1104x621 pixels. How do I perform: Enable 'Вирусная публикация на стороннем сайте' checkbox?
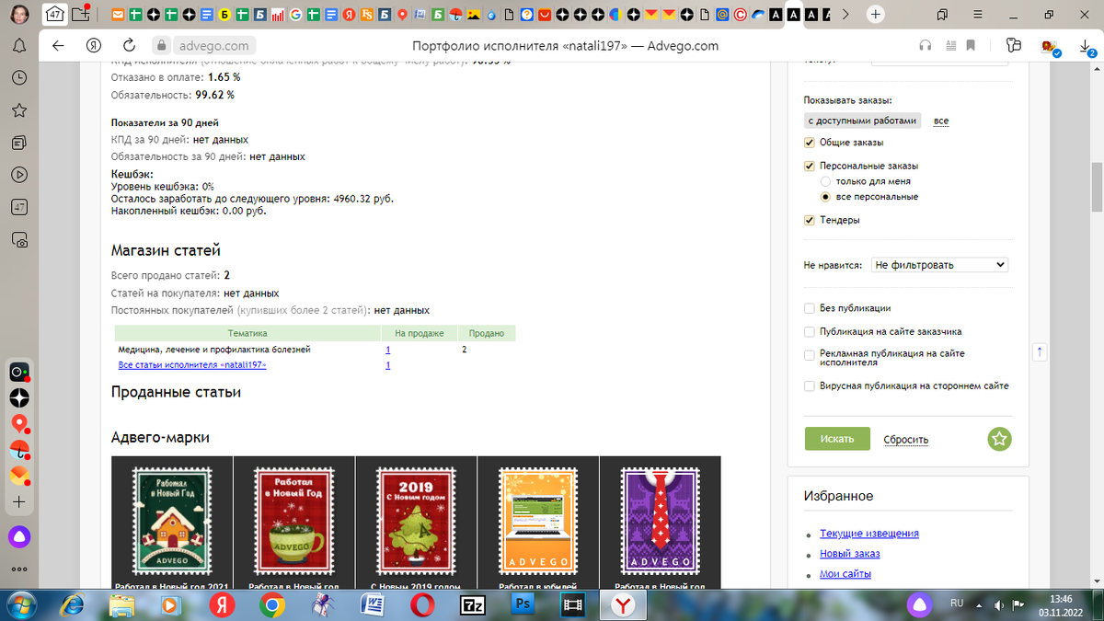[x=810, y=386]
